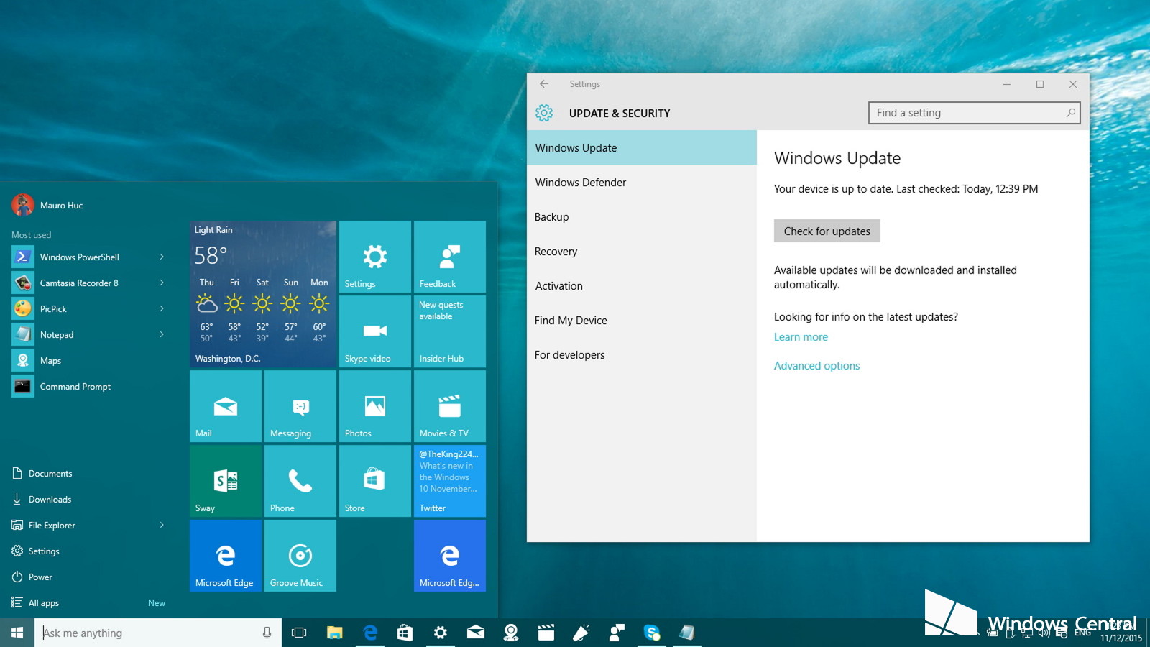
Task: Open the Feedback tile
Action: 450,256
